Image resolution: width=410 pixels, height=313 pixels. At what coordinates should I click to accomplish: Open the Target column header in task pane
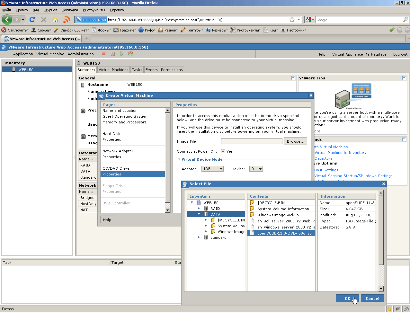pos(142,263)
